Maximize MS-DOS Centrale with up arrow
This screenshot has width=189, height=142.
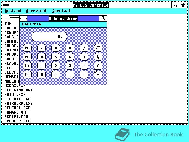[x=183, y=5]
